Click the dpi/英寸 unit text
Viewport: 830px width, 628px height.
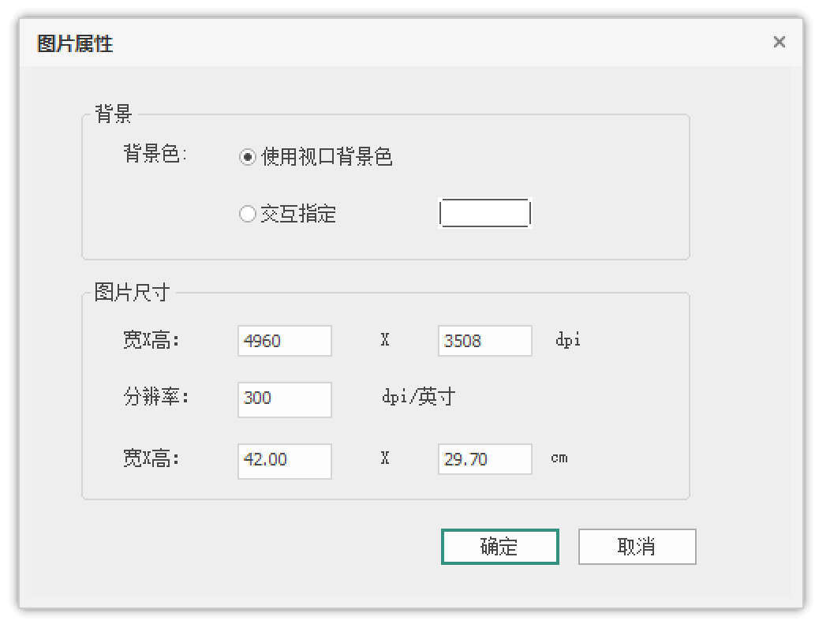pyautogui.click(x=418, y=397)
